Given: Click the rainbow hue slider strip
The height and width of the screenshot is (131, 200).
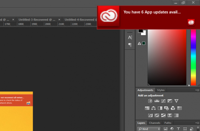Looking at the screenshot, I should [x=193, y=57].
